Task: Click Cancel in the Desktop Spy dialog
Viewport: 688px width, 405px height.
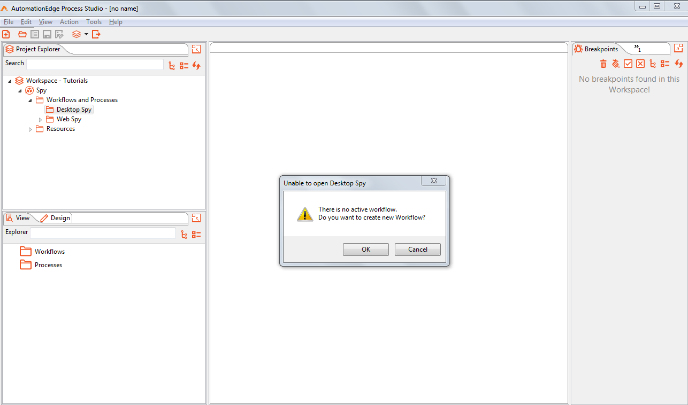Action: [418, 250]
